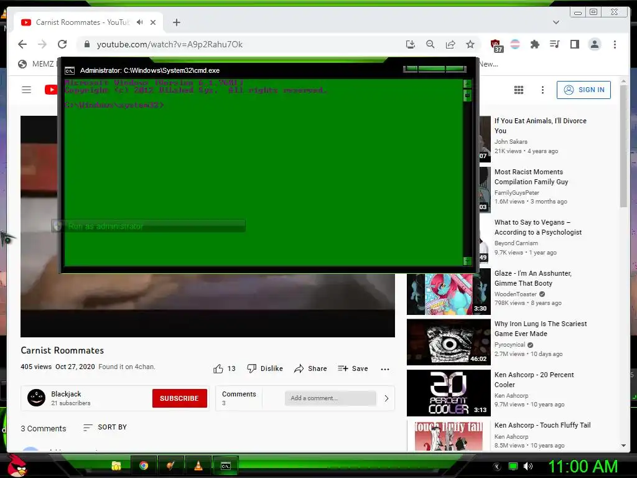
Task: Click the Pyrocynical channel name
Action: click(x=509, y=345)
